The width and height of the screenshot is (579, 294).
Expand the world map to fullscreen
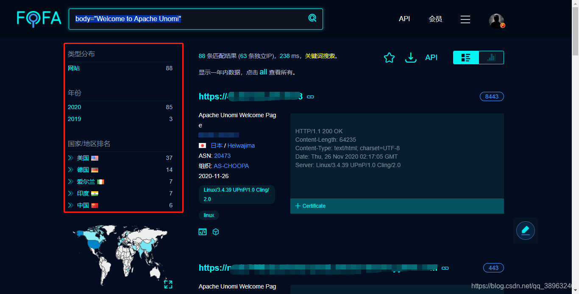click(x=168, y=284)
